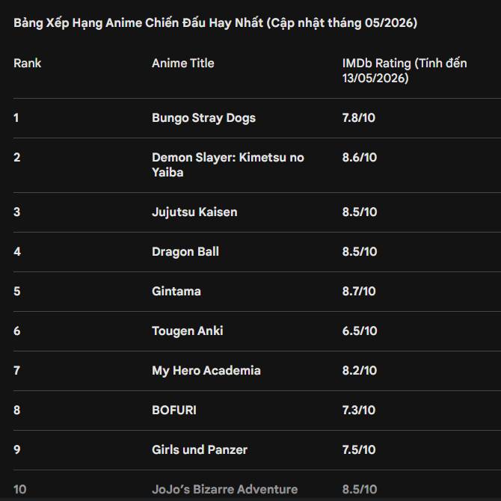
Task: Click the 6.5/10 rating for Tougen Anki
Action: tap(360, 331)
